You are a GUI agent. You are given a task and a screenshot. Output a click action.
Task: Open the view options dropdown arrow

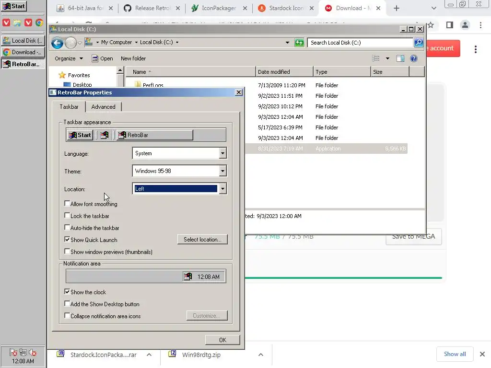(387, 58)
